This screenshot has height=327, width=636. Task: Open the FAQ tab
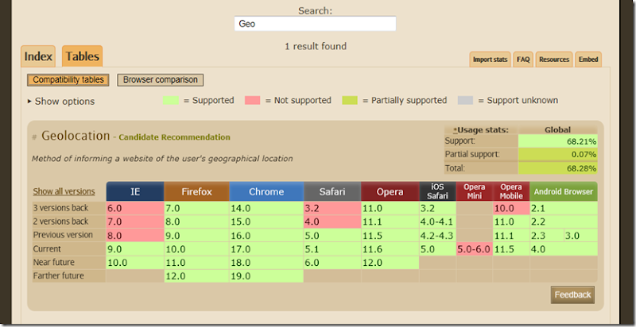[x=523, y=60]
